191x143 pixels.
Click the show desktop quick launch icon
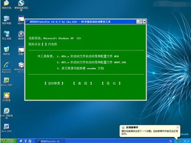point(21,141)
